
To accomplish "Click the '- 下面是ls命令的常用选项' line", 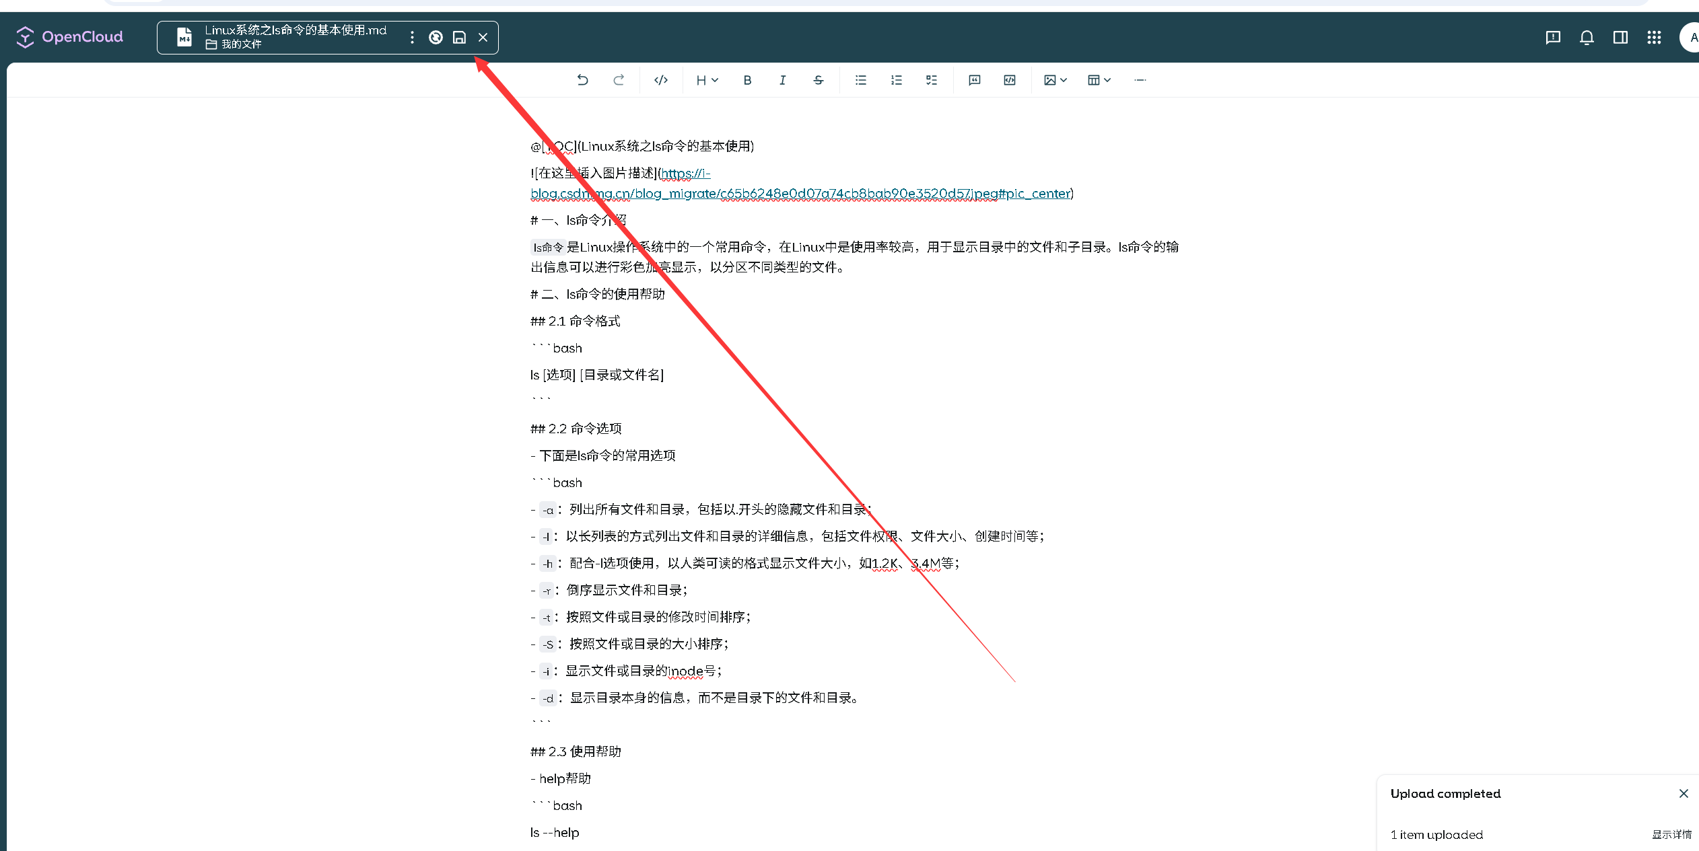I will 602,455.
